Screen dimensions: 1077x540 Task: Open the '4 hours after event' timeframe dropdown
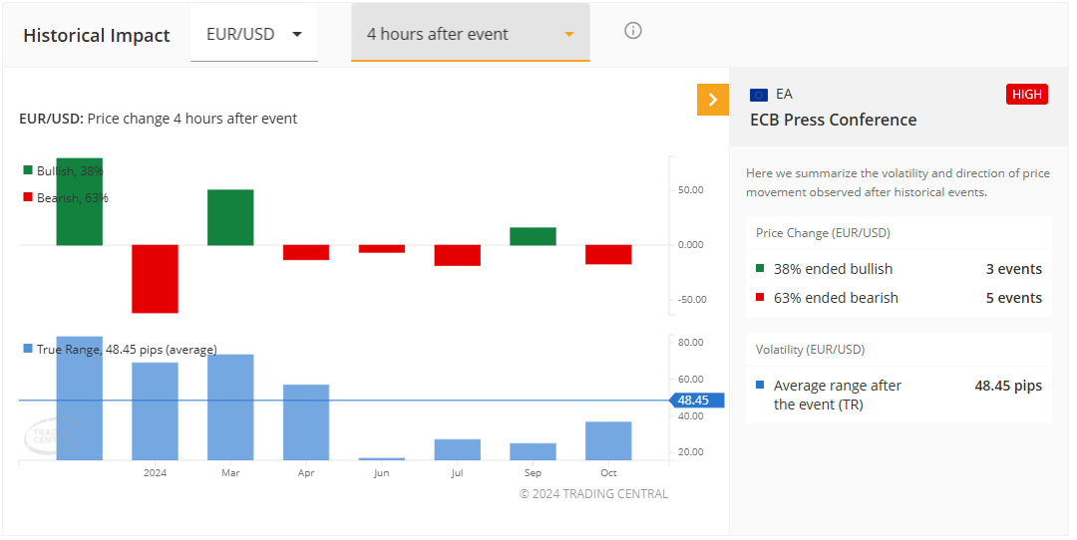click(471, 34)
